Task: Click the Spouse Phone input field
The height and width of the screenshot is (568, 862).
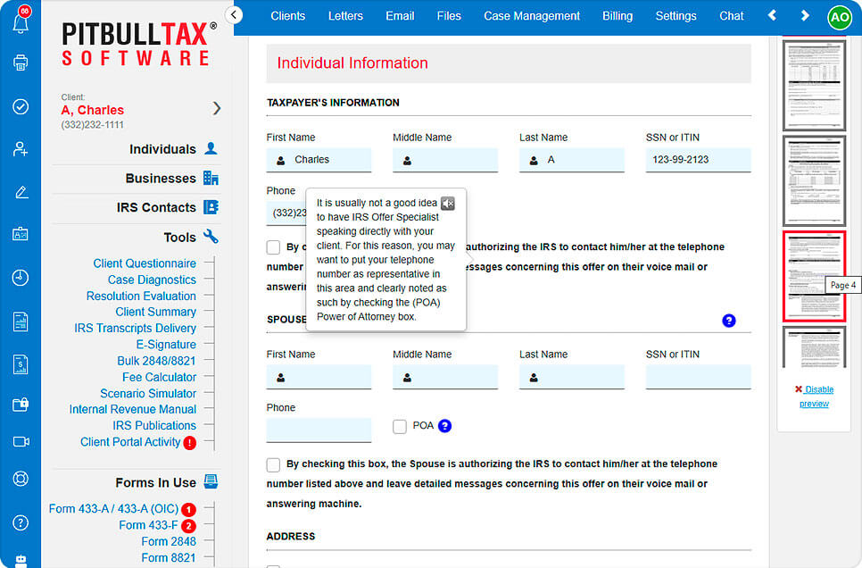Action: tap(319, 430)
